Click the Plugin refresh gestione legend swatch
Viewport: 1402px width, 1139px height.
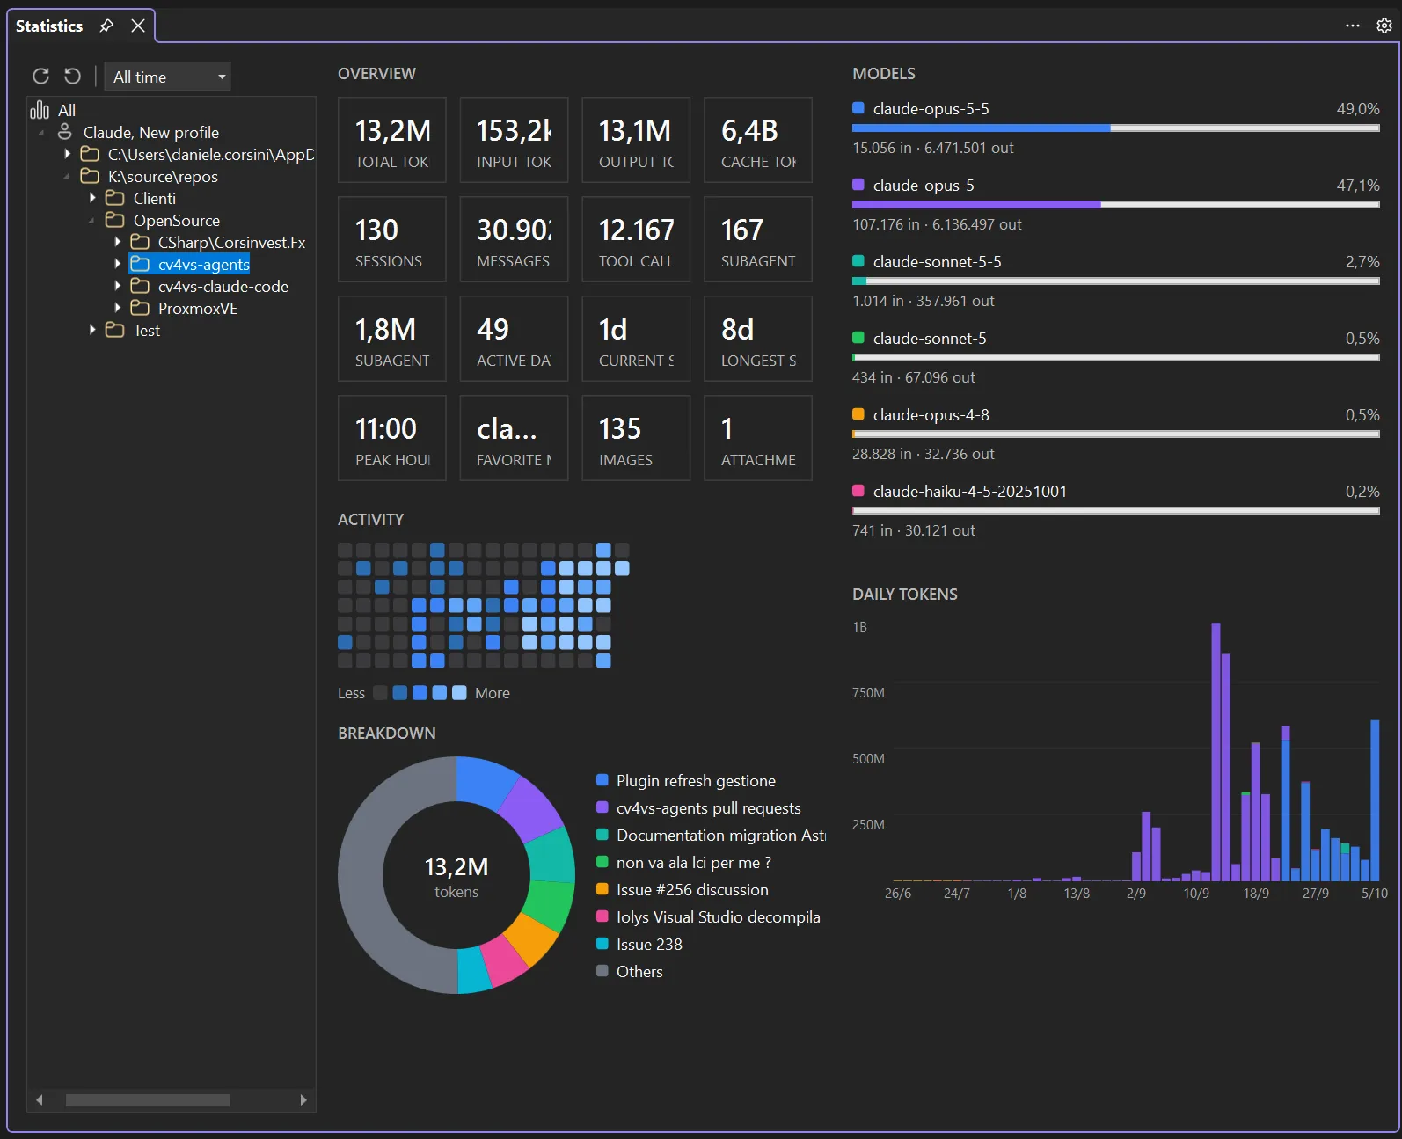602,779
